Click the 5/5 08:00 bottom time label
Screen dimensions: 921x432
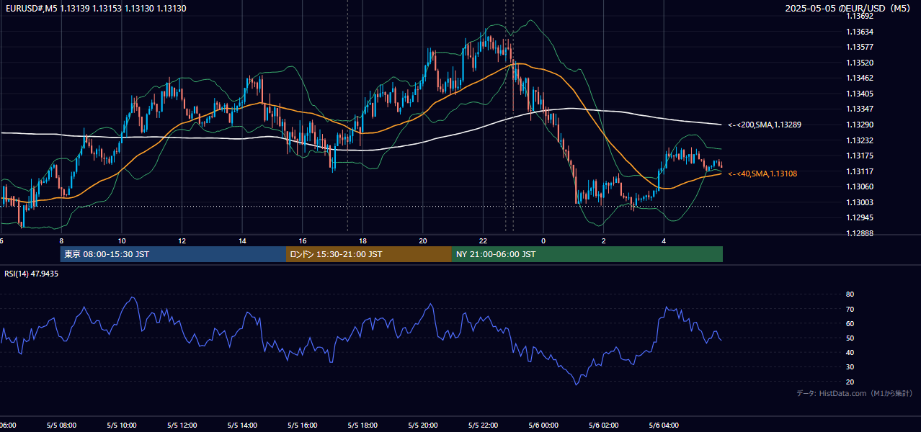61,426
